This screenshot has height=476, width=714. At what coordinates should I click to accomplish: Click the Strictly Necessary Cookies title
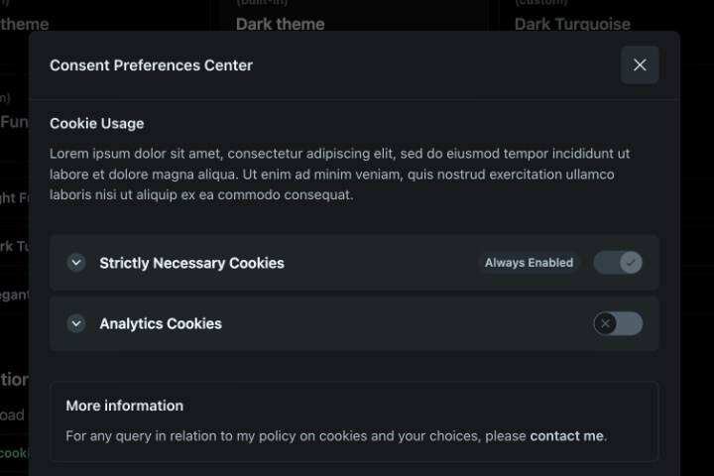[191, 263]
